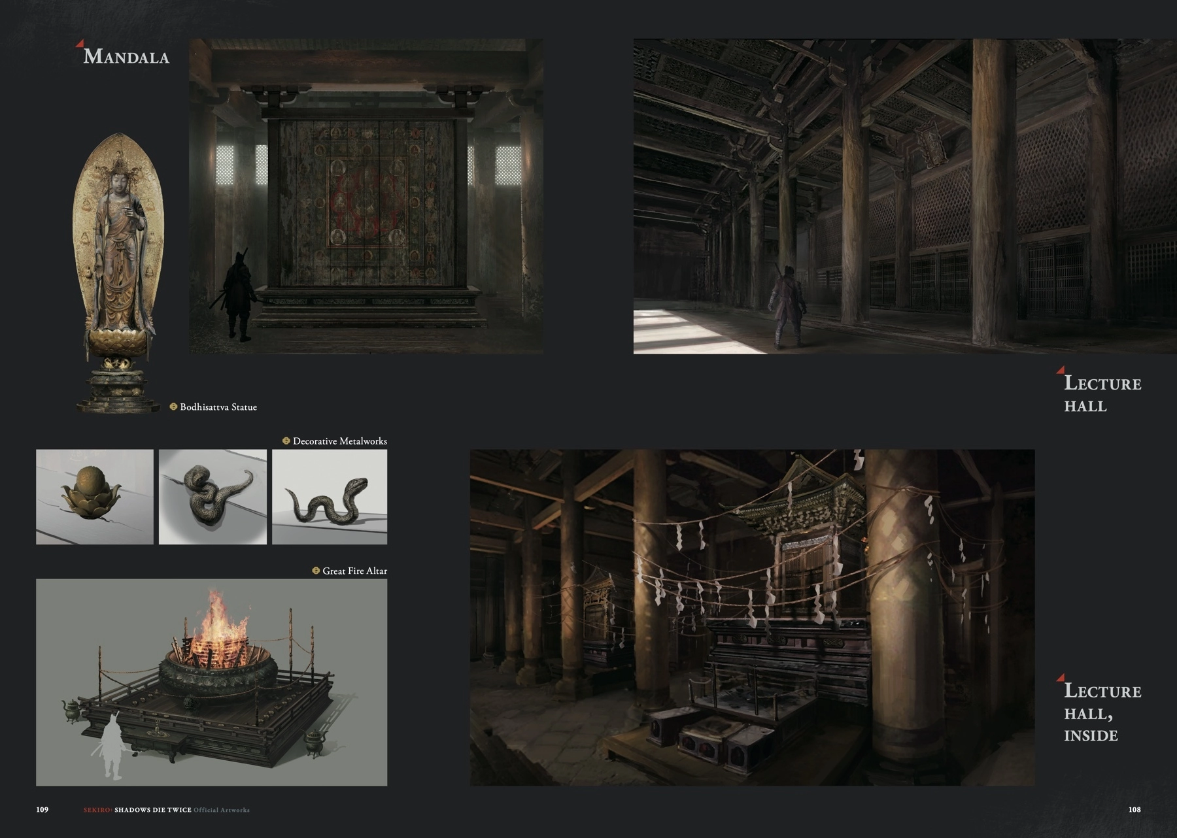1177x838 pixels.
Task: Click bullet icon beside Great Fire Altar
Action: tap(316, 571)
